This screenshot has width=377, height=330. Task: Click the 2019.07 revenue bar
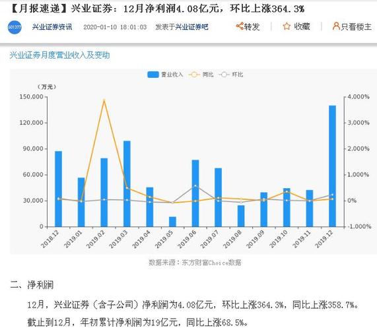218,197
